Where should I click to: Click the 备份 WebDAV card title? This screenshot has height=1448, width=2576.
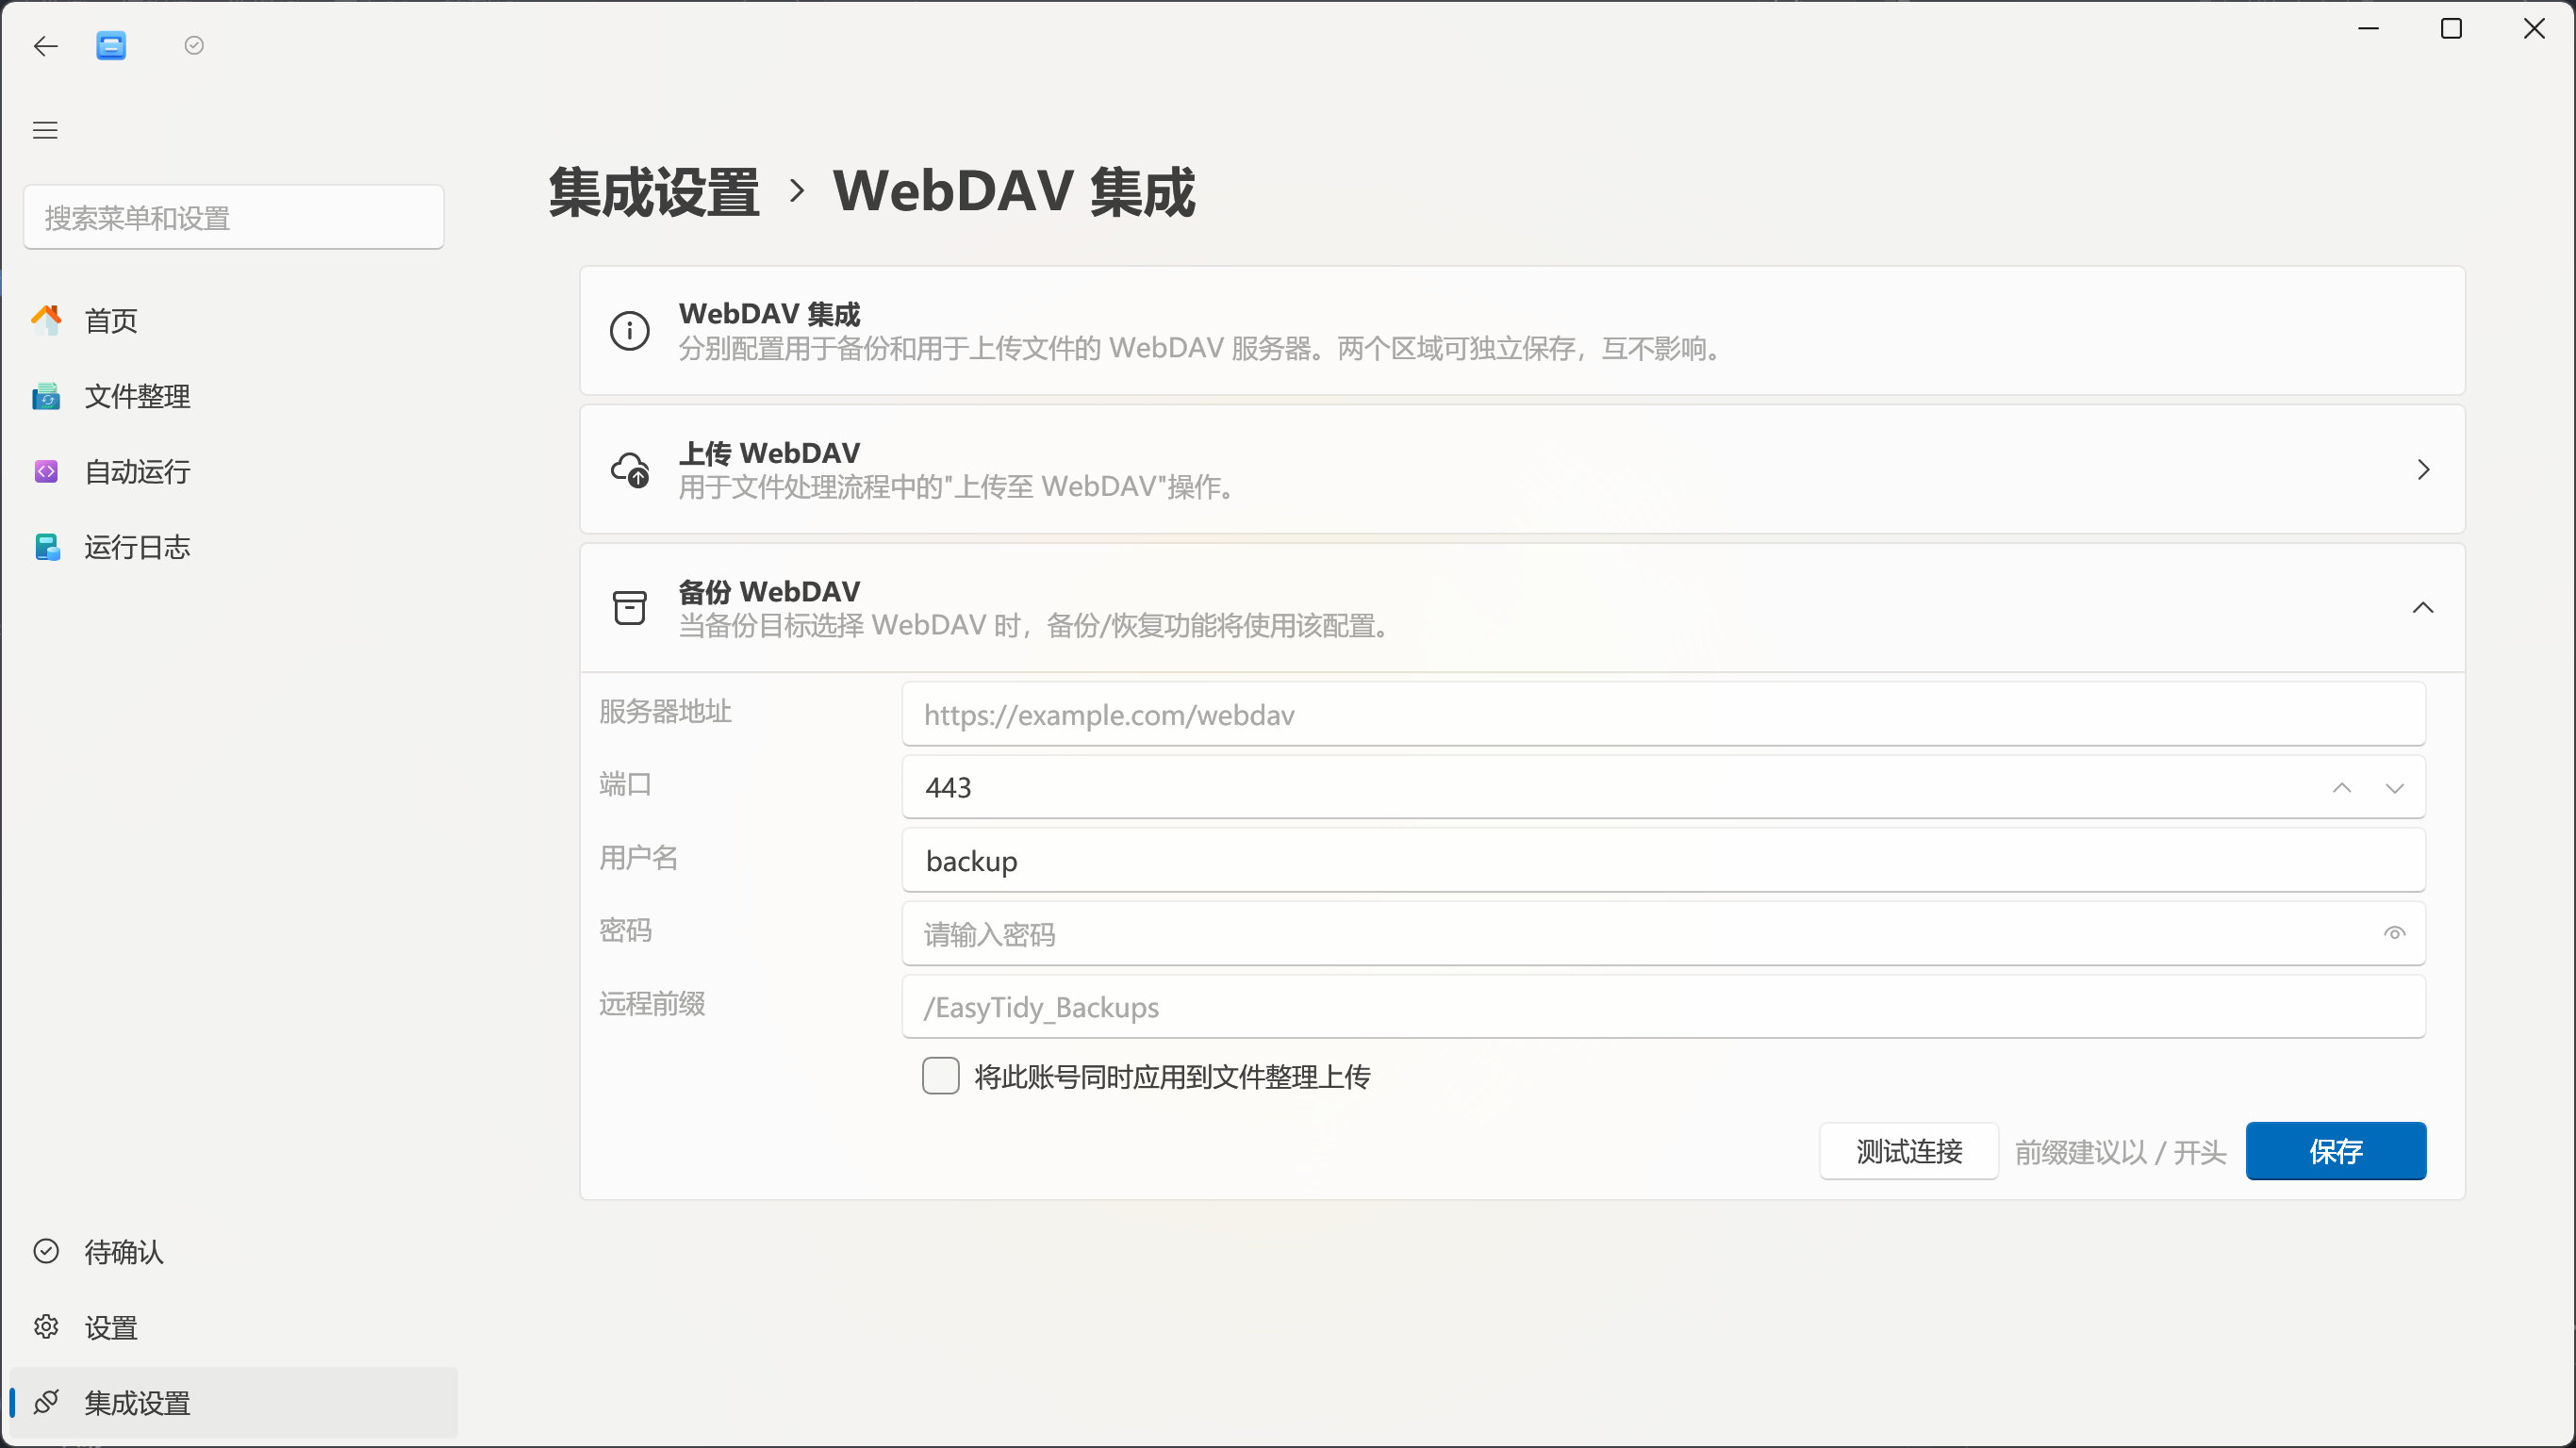click(x=769, y=591)
